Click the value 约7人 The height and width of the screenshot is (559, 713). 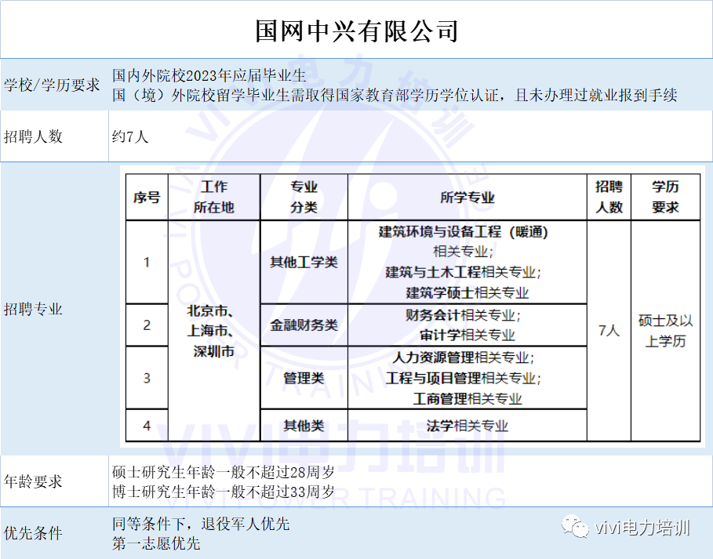[130, 136]
